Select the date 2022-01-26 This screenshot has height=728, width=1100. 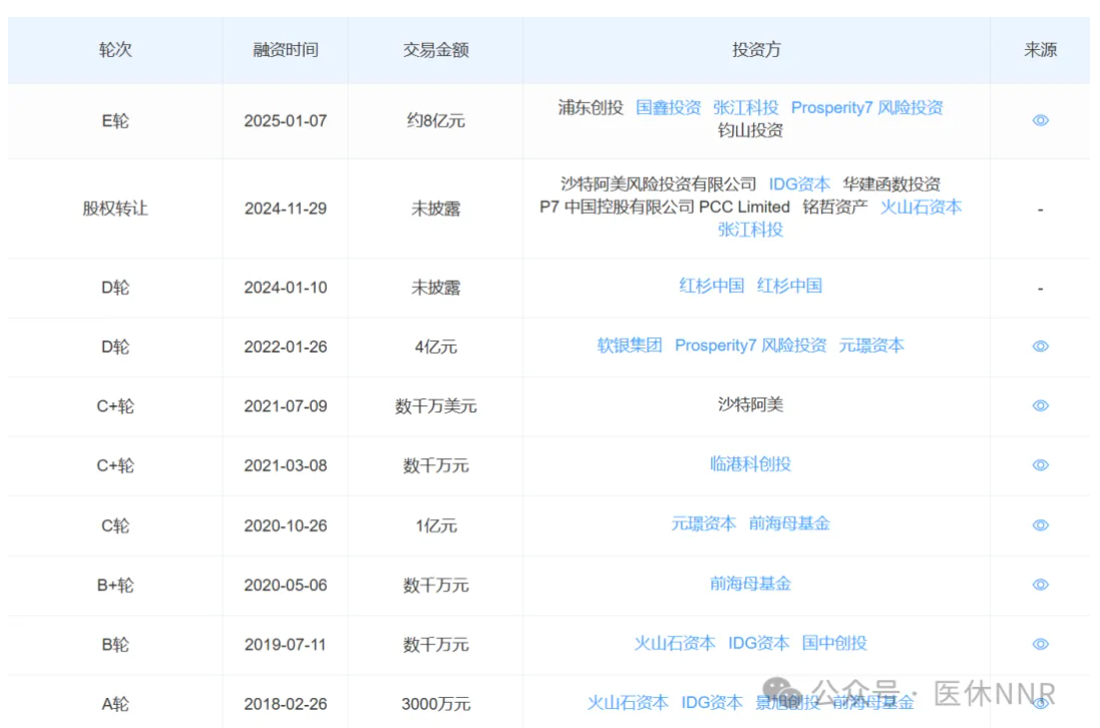coord(286,347)
